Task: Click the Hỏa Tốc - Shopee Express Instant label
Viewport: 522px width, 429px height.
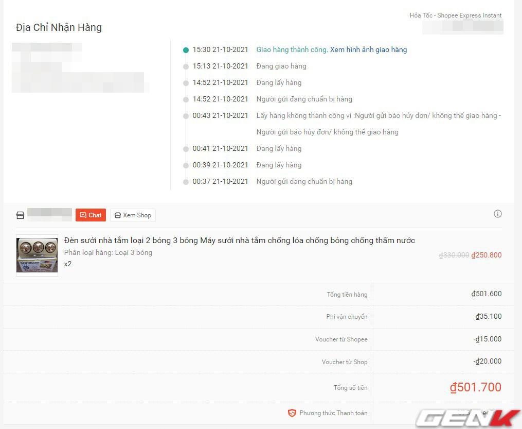Action: click(x=455, y=15)
